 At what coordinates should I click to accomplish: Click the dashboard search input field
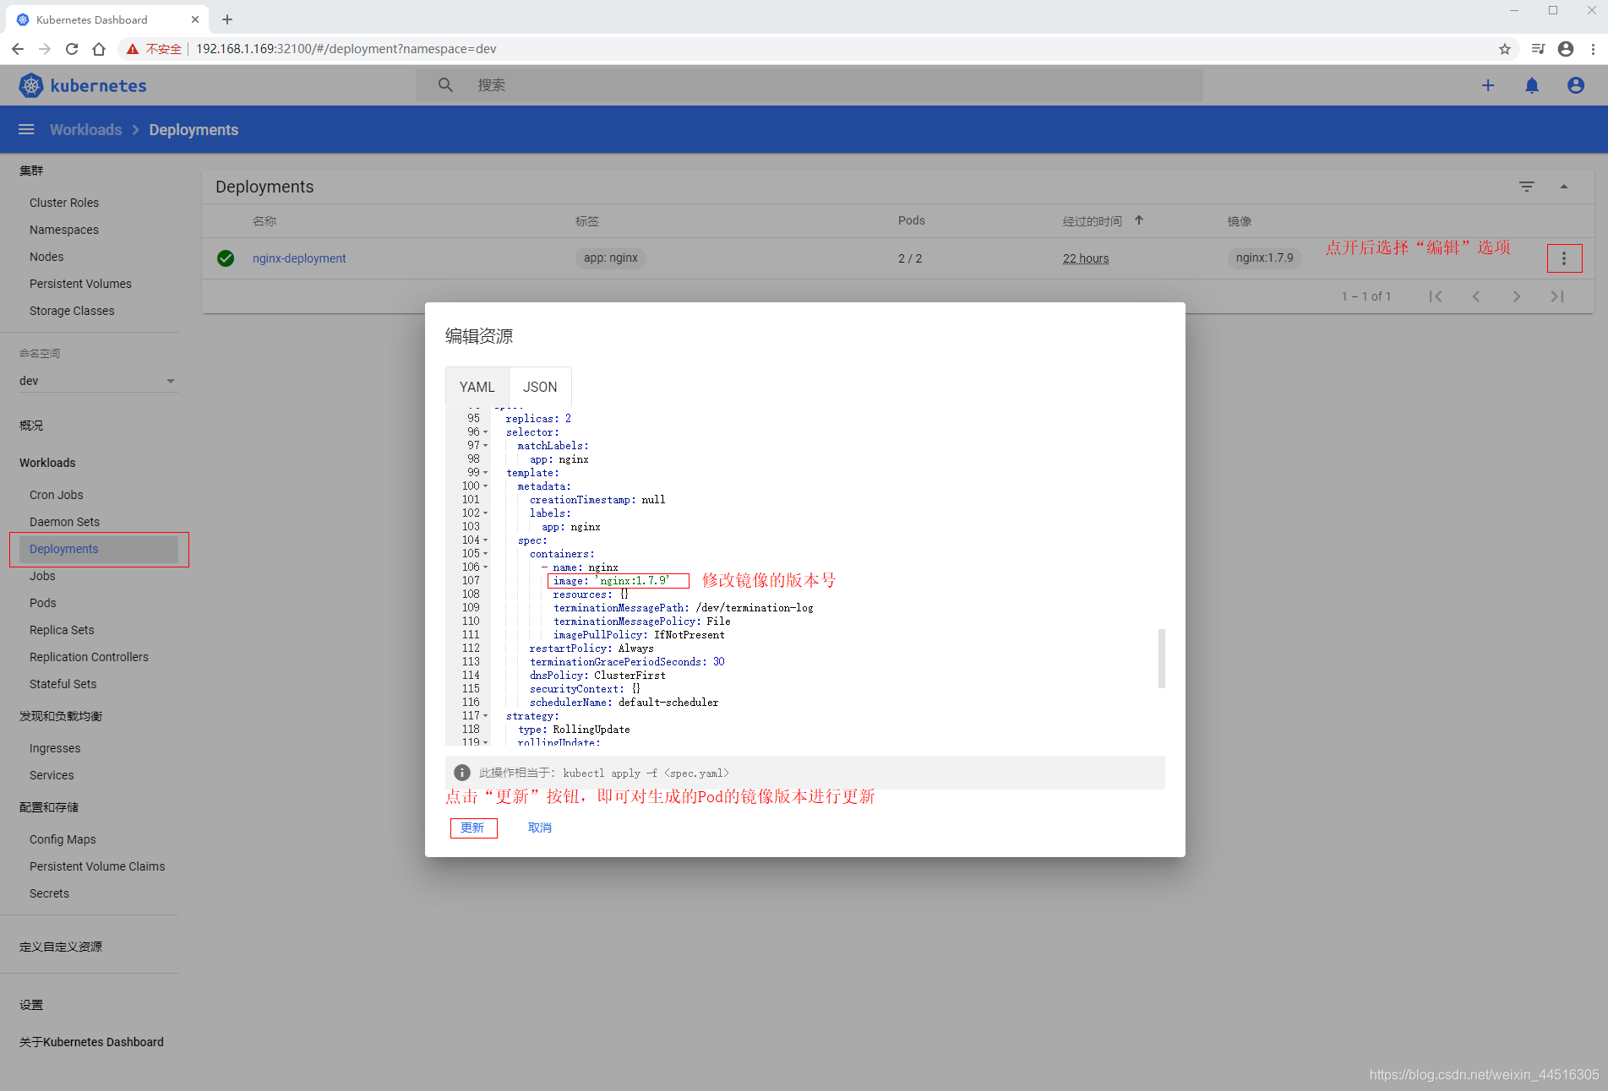(x=809, y=85)
